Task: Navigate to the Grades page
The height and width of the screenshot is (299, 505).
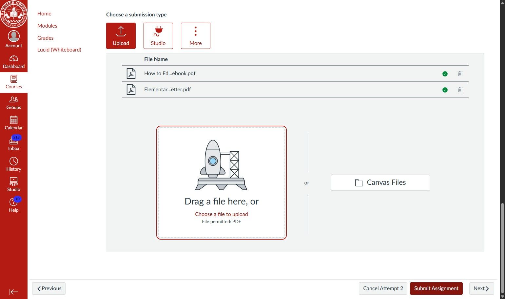Action: coord(45,38)
